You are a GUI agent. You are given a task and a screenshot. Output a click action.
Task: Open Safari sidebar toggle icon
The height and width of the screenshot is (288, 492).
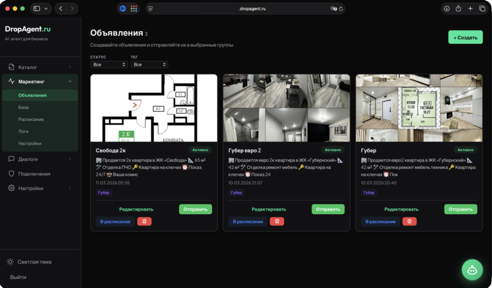click(36, 8)
